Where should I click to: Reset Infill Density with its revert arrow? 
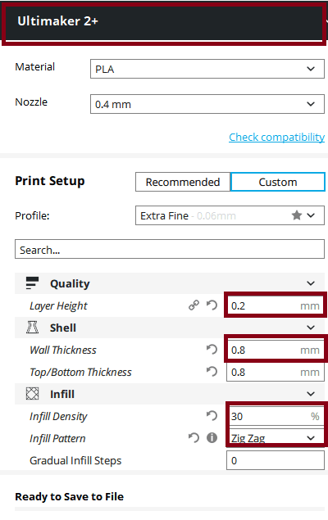212,415
